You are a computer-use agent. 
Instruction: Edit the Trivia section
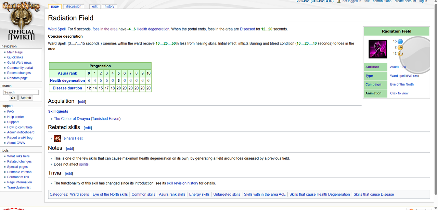[x=69, y=173]
